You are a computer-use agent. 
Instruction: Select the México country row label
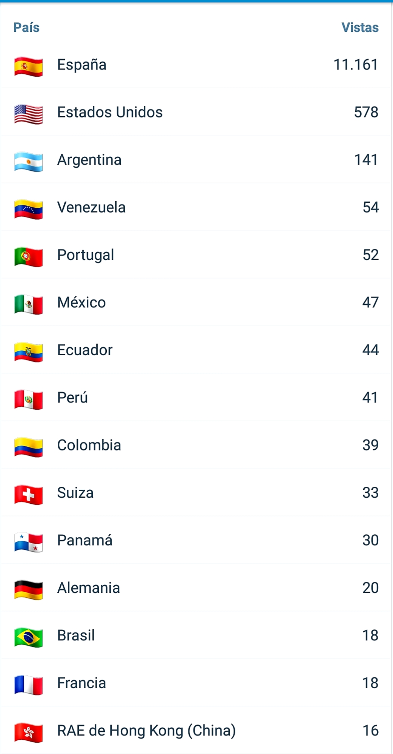81,302
